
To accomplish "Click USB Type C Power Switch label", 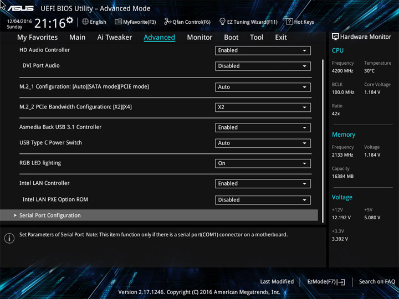I will [50, 143].
